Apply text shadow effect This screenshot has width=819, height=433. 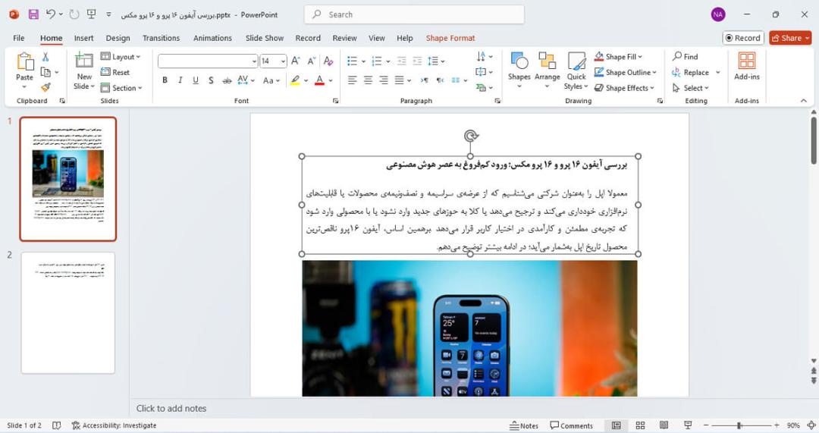coord(211,80)
